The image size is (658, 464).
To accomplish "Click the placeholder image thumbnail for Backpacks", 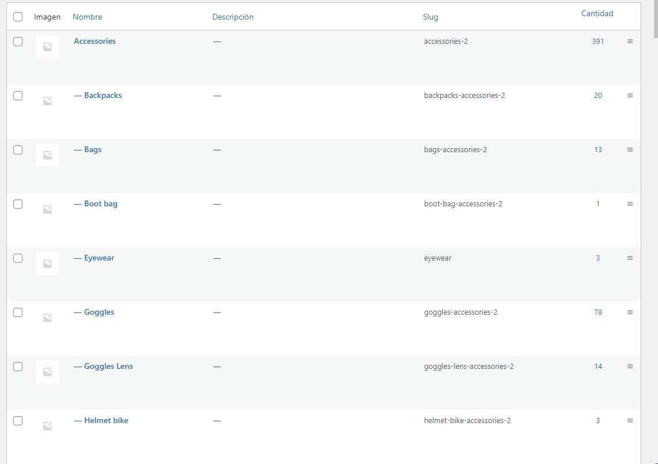I will (47, 101).
